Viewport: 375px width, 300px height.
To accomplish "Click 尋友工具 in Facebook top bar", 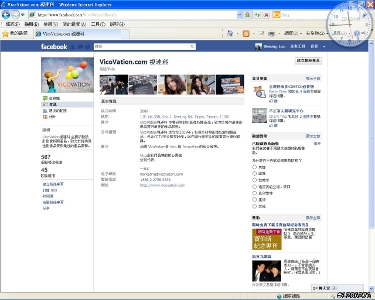I will [x=298, y=46].
